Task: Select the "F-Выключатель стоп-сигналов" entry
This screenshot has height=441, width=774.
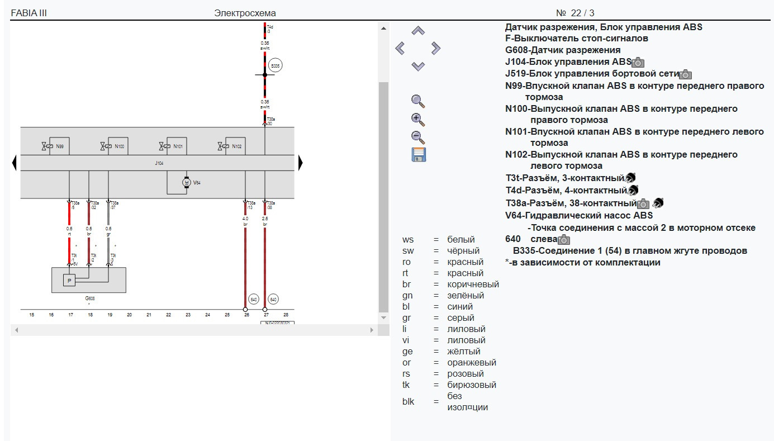Action: 577,39
